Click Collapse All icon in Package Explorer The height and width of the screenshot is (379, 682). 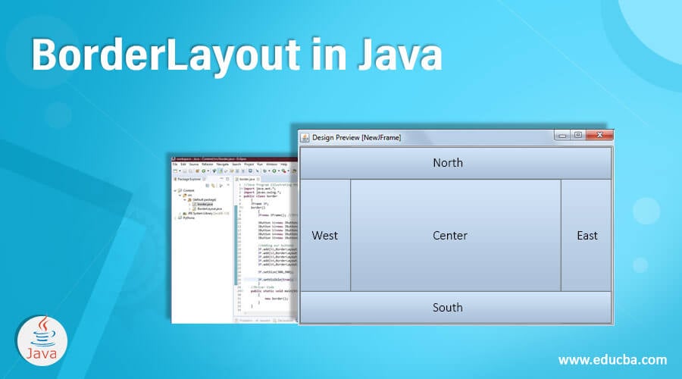(208, 186)
